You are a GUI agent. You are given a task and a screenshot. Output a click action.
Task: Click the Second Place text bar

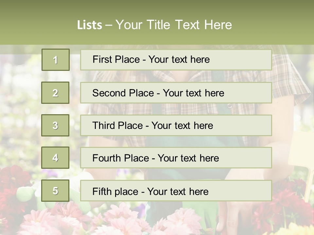click(176, 93)
